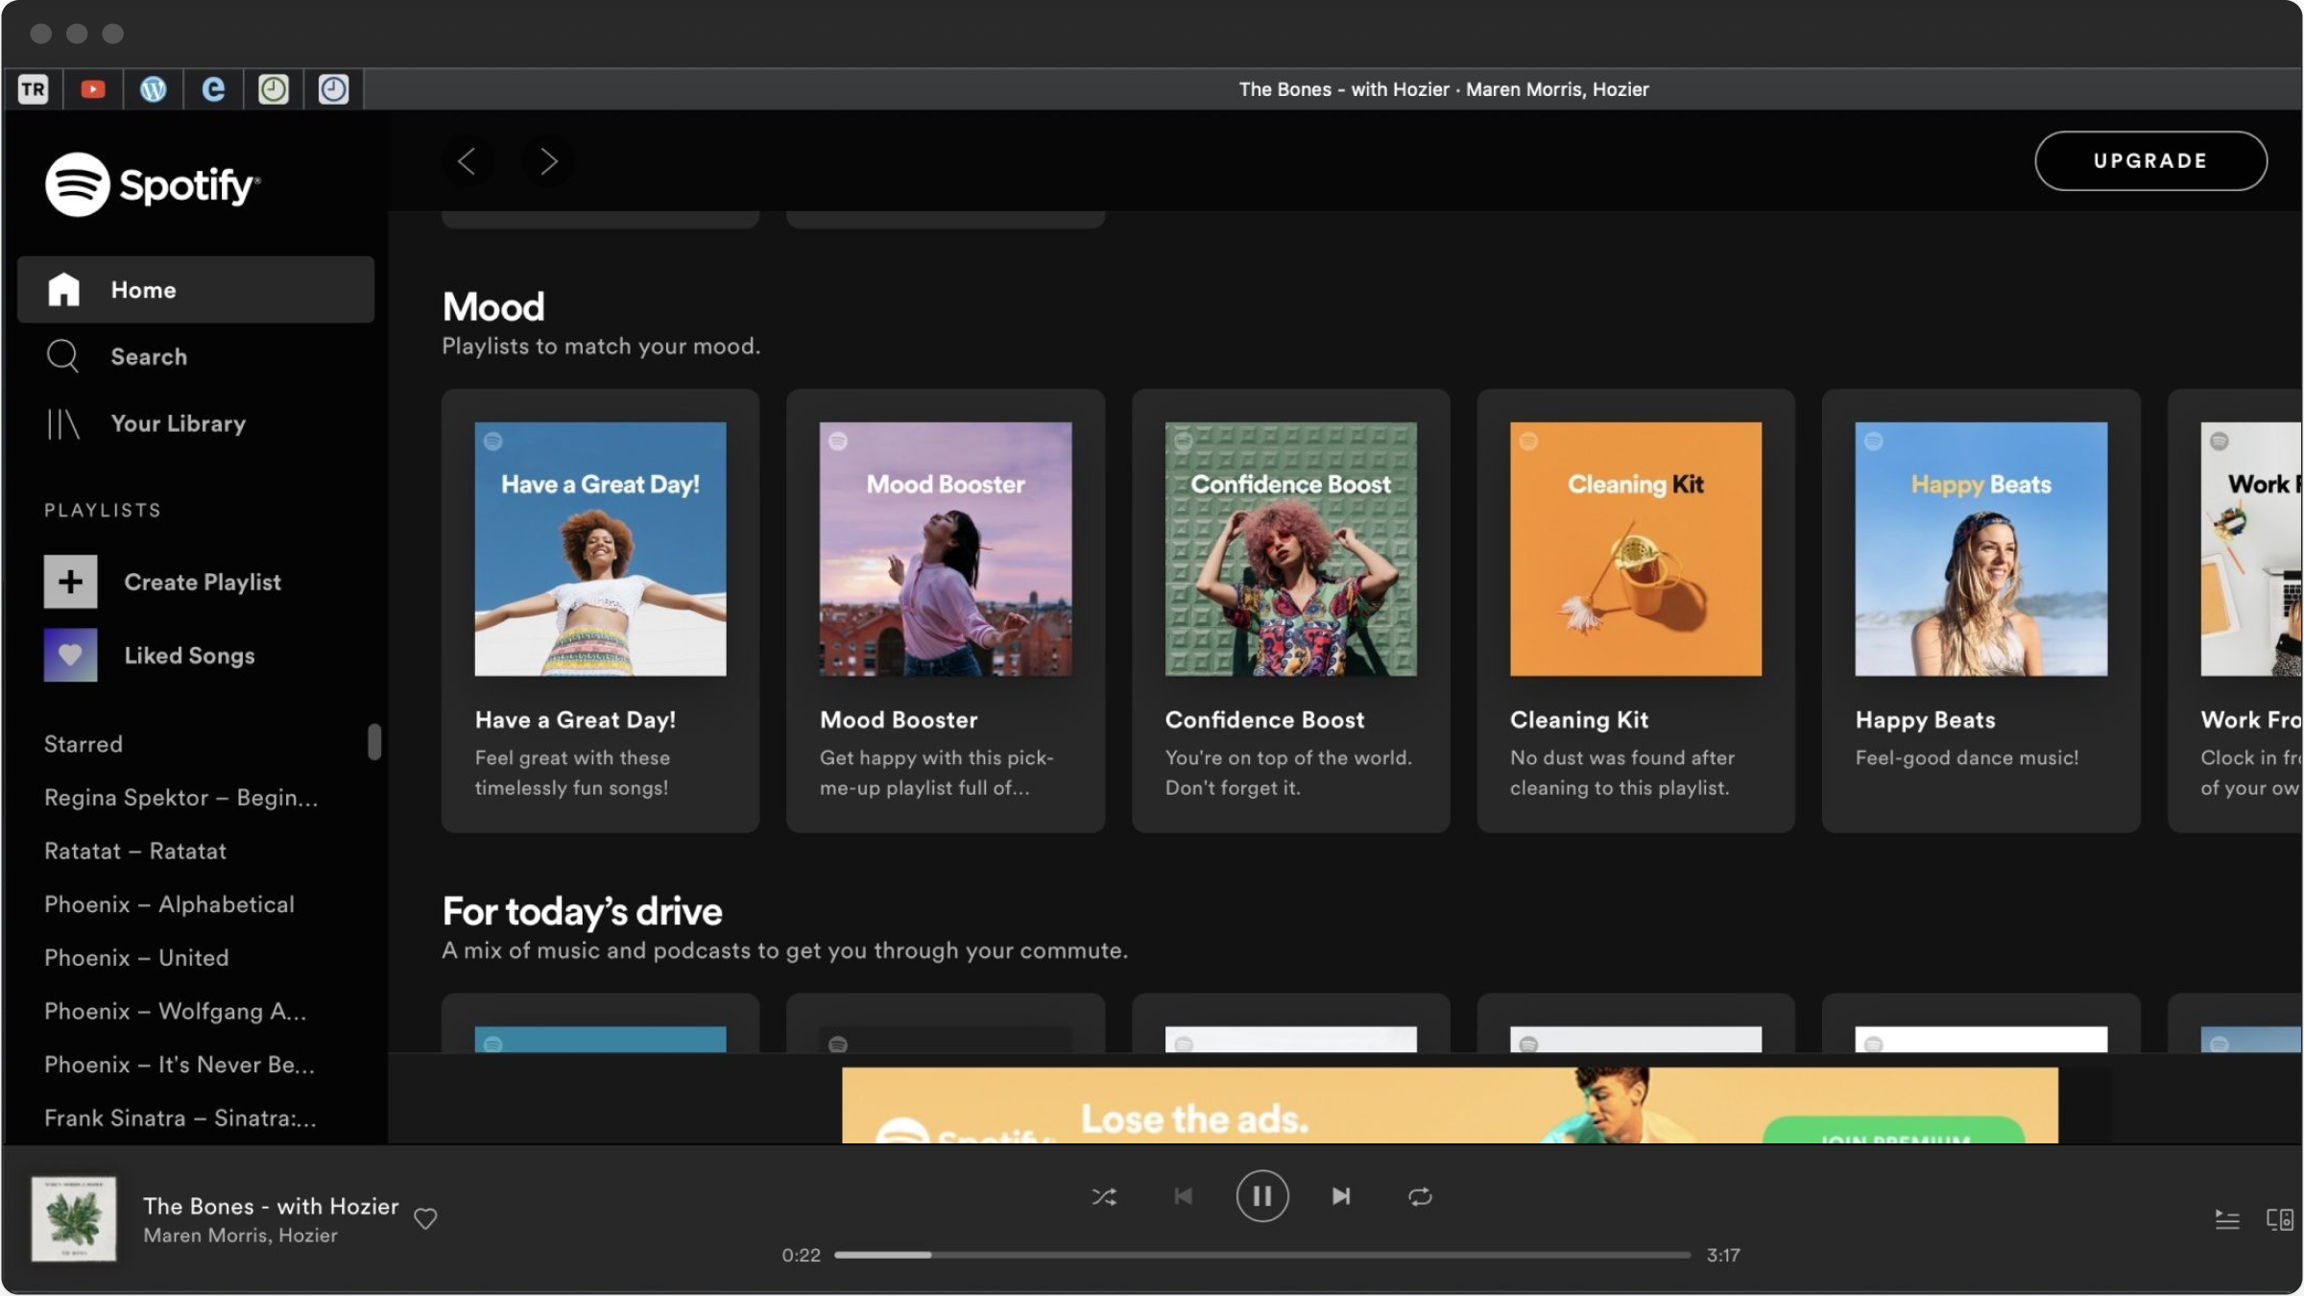Screen dimensions: 2304x1297
Task: Open the Phoenix – Wolfgang A... playlist
Action: click(176, 1011)
